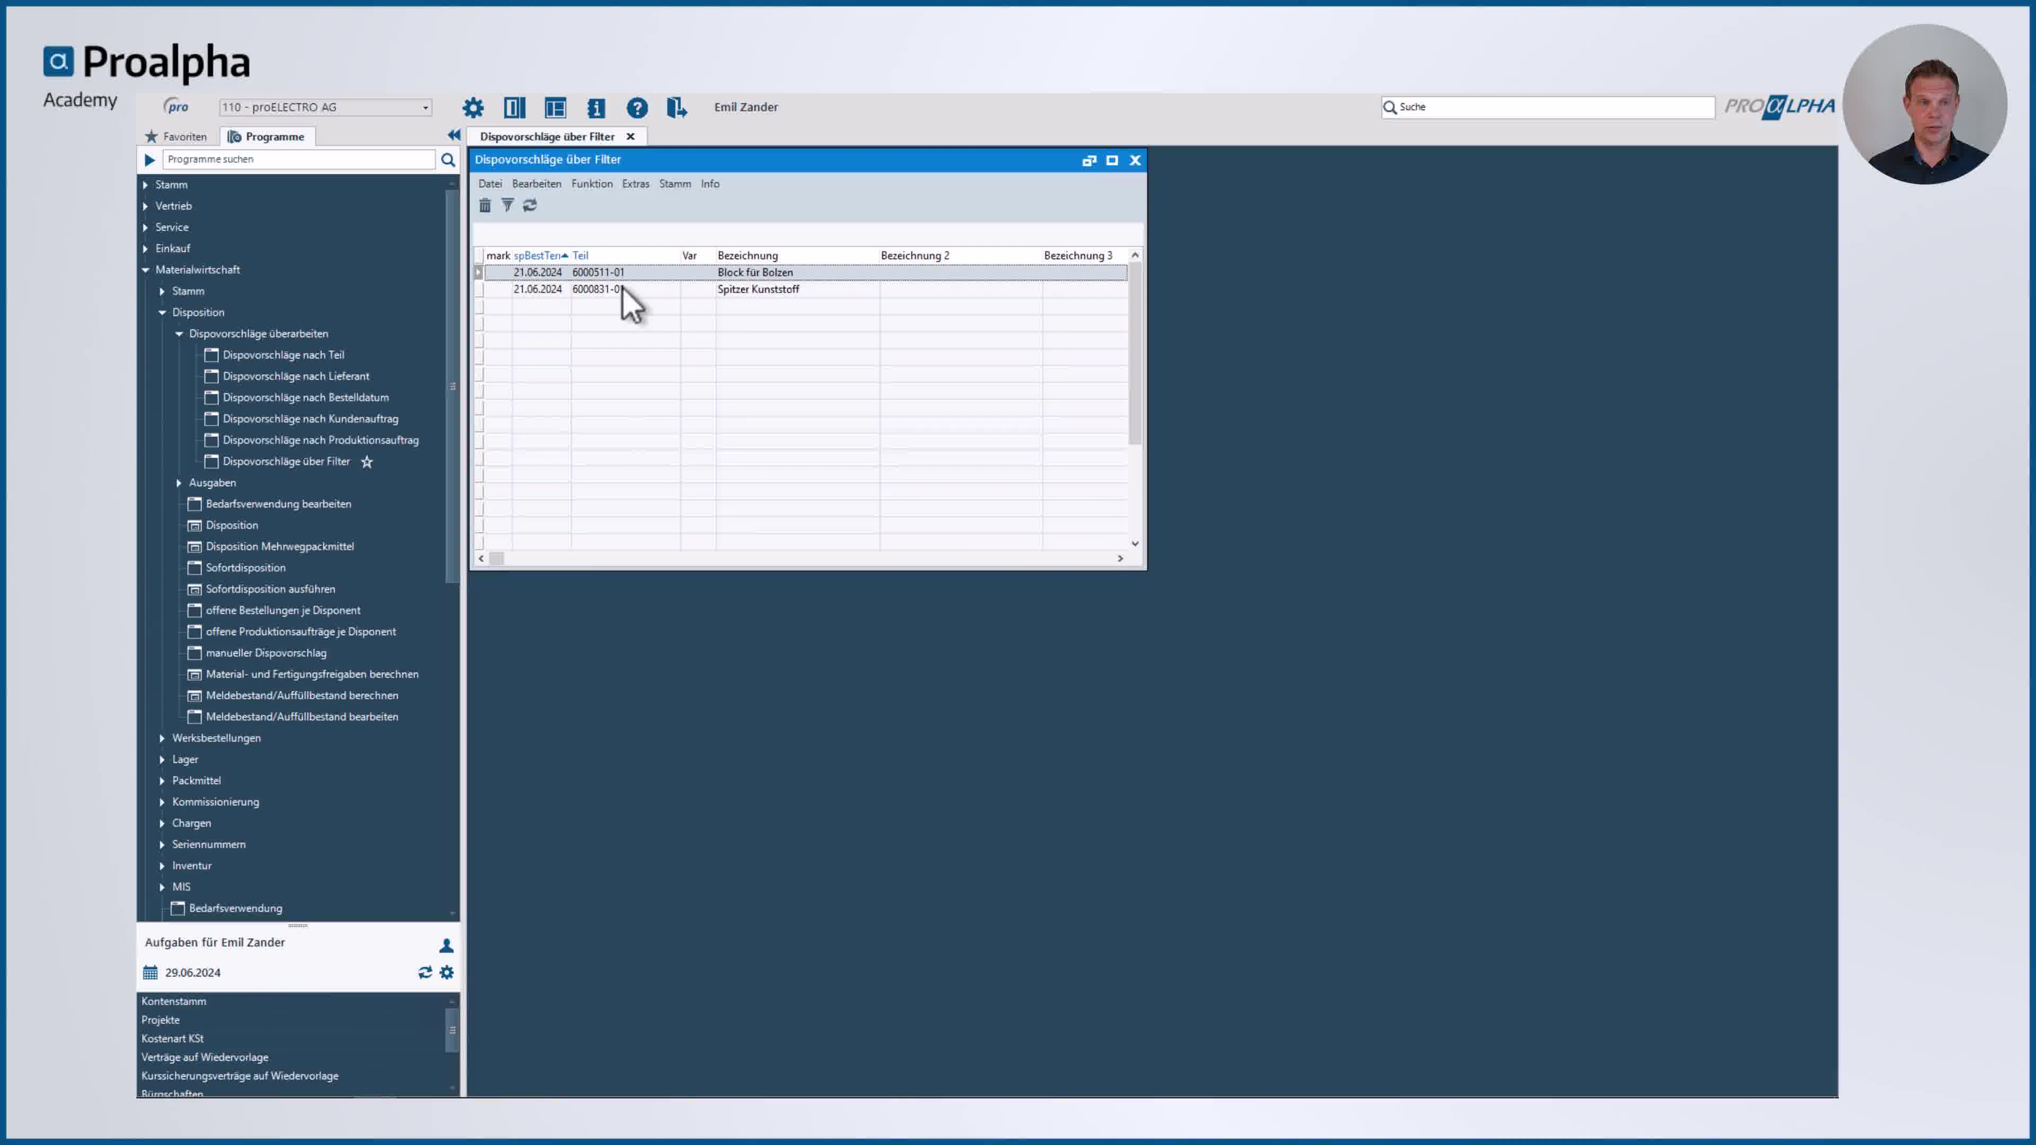The width and height of the screenshot is (2036, 1145).
Task: Click the Spitzer Kunststoff cell
Action: click(797, 289)
